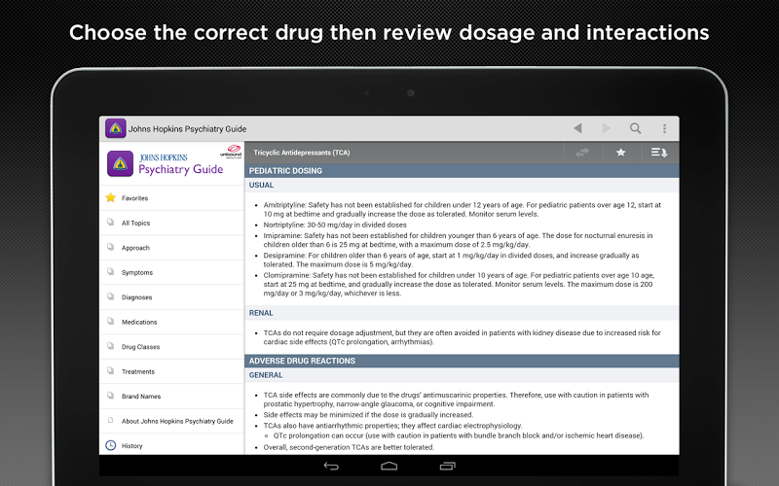The width and height of the screenshot is (779, 486).
Task: Open the overflow three-dot menu
Action: tap(664, 128)
